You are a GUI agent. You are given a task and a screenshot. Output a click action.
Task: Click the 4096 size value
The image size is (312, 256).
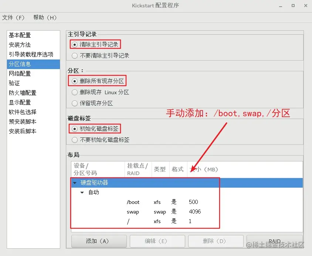pos(195,212)
